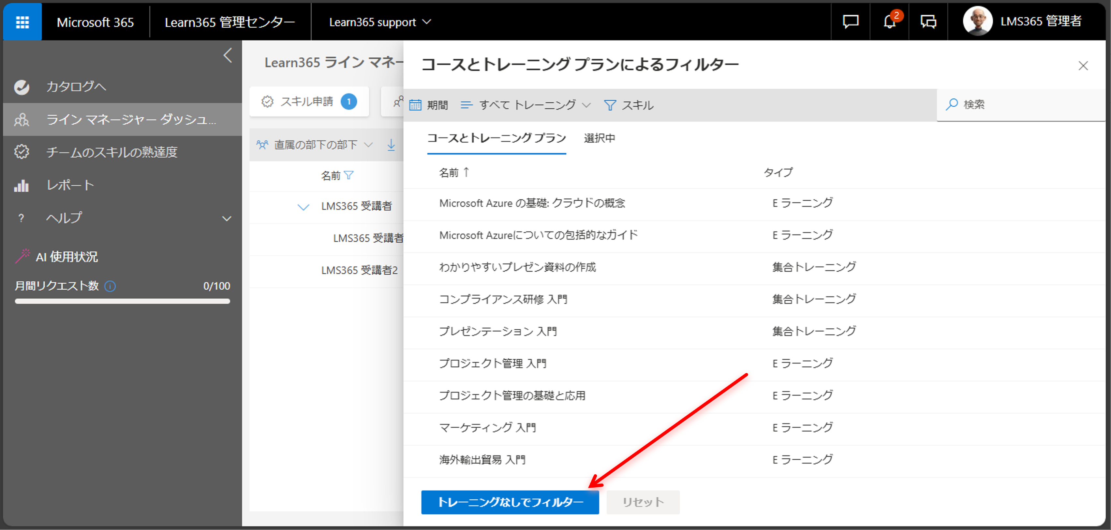Switch to 選択中 tab
The height and width of the screenshot is (530, 1111).
click(600, 138)
